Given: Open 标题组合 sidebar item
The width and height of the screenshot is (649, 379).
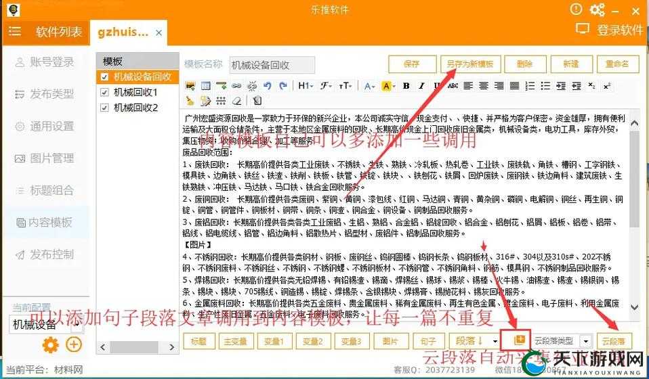Looking at the screenshot, I should coord(45,190).
